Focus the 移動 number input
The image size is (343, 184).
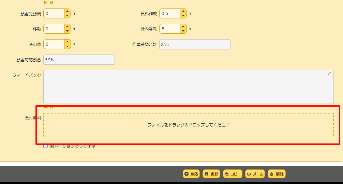tap(54, 29)
